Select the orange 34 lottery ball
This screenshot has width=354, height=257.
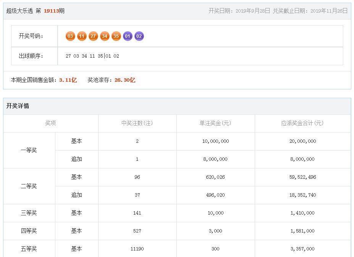pyautogui.click(x=105, y=36)
